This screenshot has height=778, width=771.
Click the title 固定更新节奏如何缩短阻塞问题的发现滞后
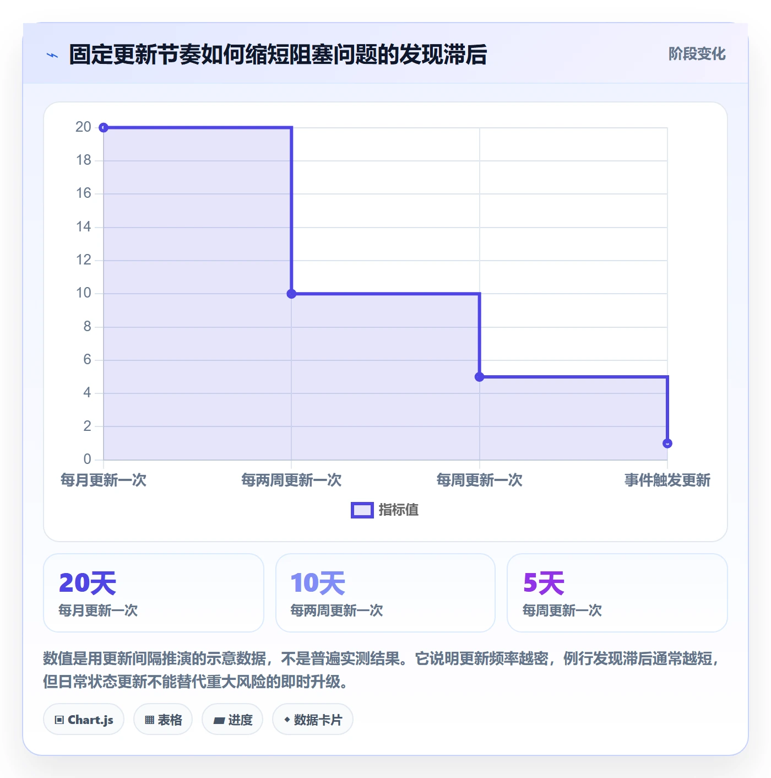pyautogui.click(x=278, y=55)
